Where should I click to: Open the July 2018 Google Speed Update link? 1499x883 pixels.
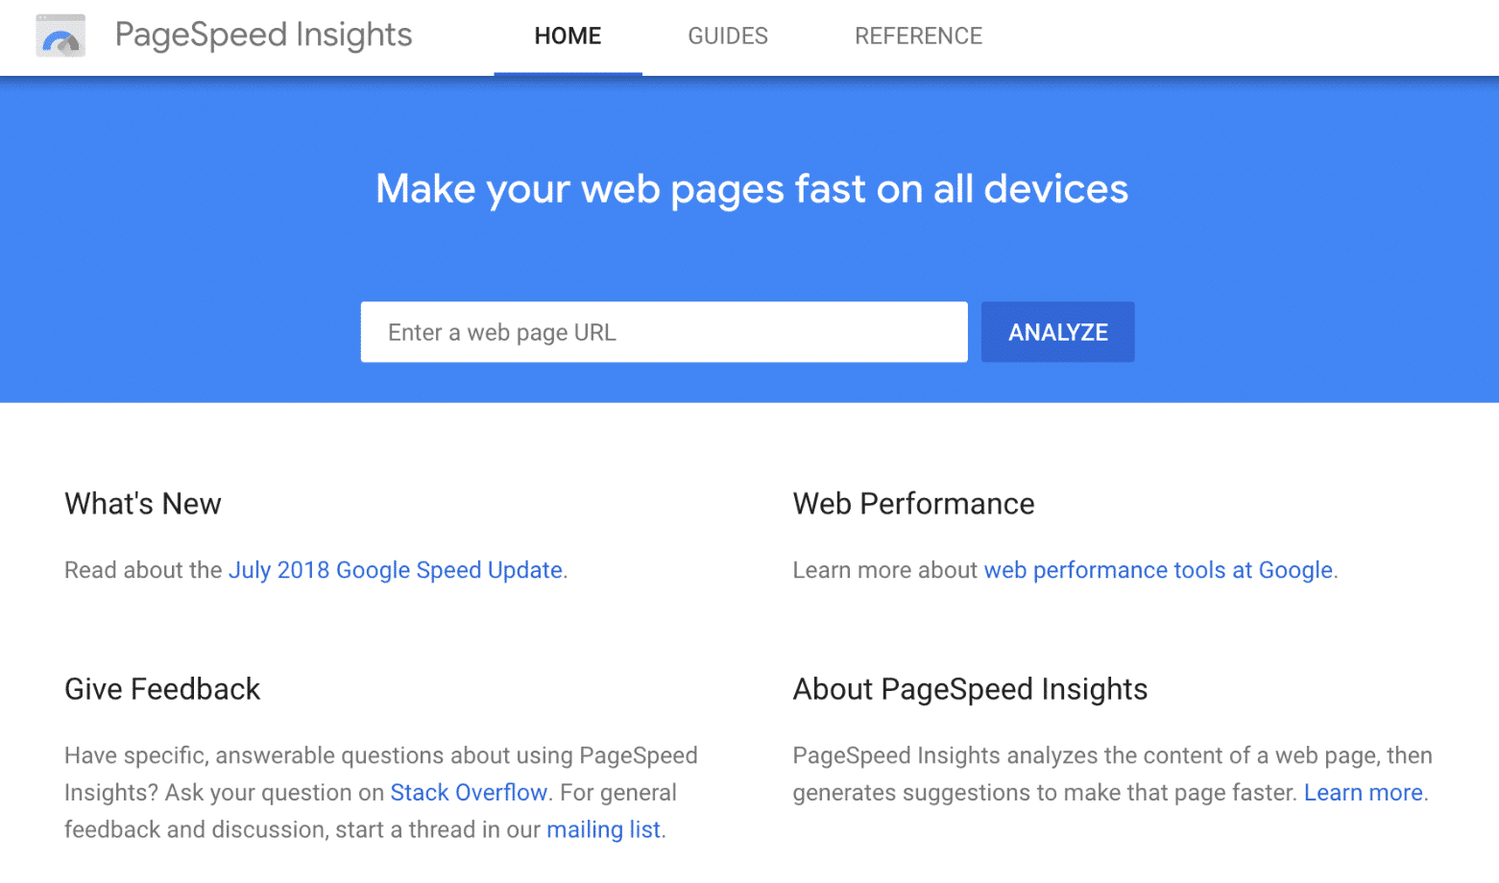tap(396, 570)
